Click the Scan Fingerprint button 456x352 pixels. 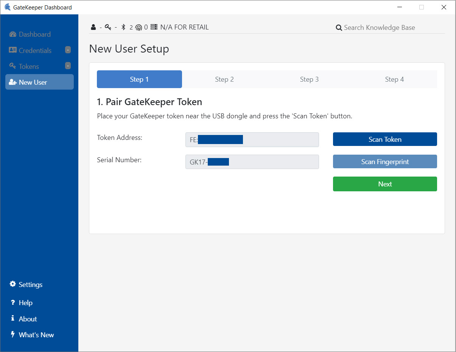coord(385,161)
